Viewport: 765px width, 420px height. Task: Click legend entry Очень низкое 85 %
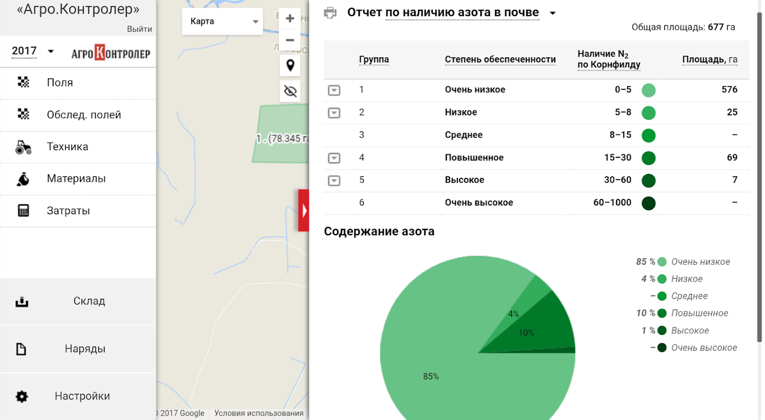coord(683,262)
